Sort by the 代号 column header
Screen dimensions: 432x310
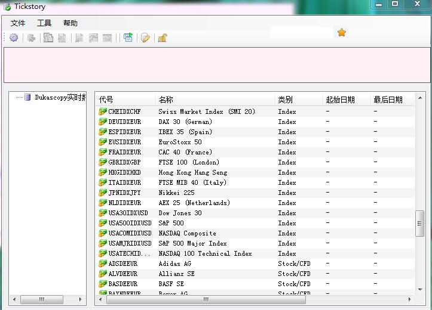click(x=125, y=100)
